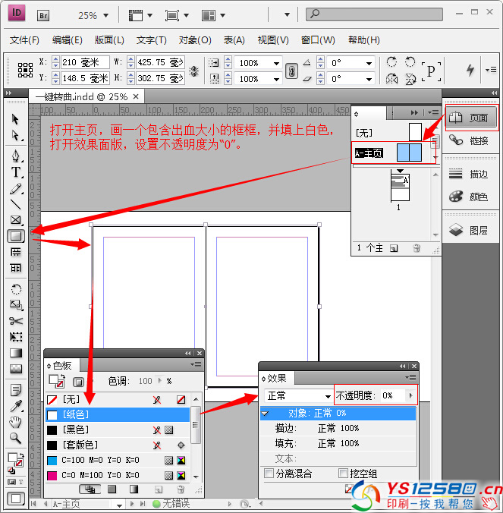Select the Pen tool in toolbox
The height and width of the screenshot is (513, 503).
click(x=15, y=156)
